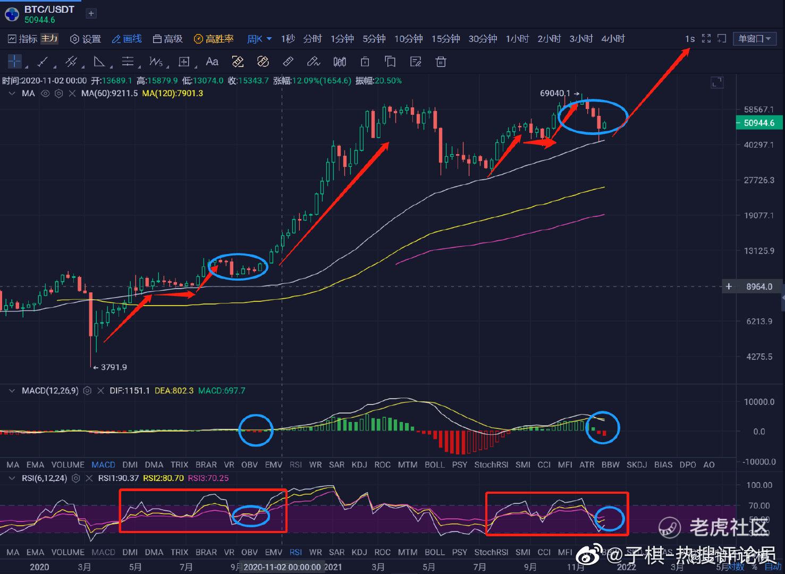The image size is (785, 574).
Task: Switch to the 1分钟 timeframe
Action: [342, 39]
